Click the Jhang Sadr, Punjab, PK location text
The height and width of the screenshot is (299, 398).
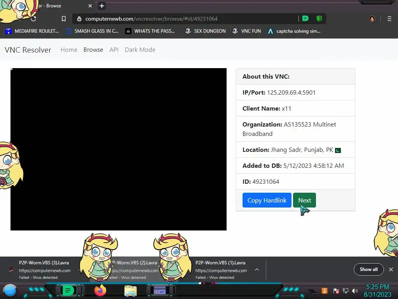(302, 150)
